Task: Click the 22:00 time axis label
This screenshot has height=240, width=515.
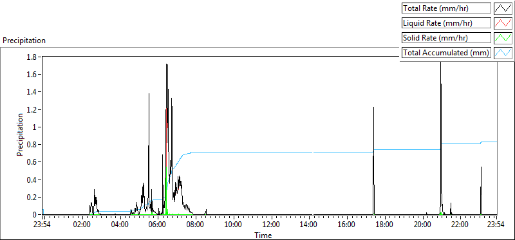Action: [x=460, y=225]
